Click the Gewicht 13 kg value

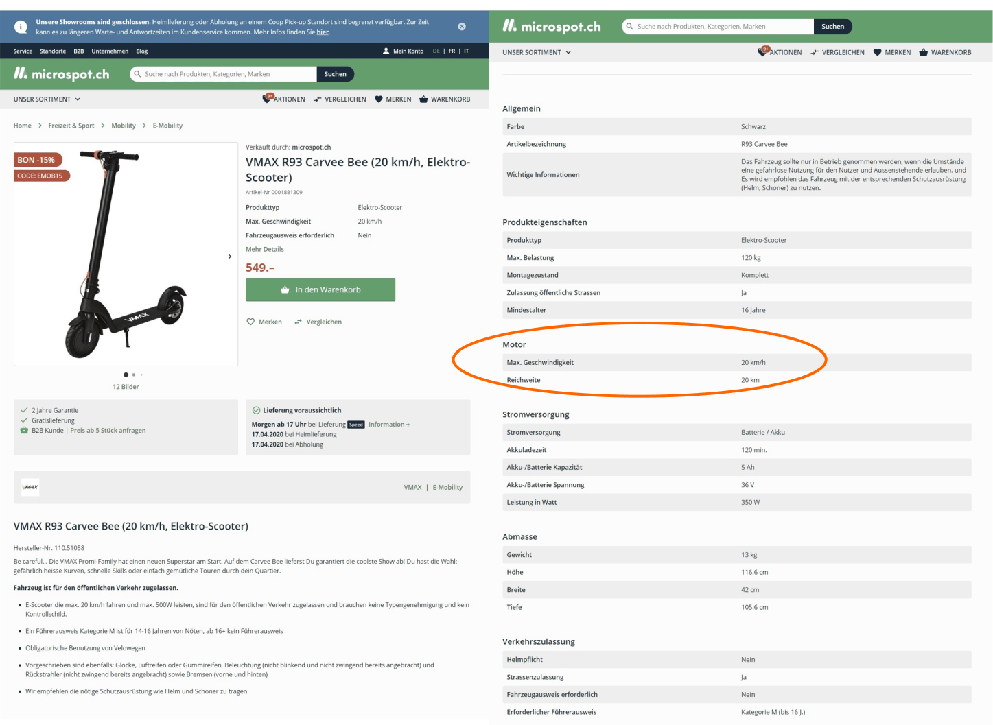coord(749,555)
